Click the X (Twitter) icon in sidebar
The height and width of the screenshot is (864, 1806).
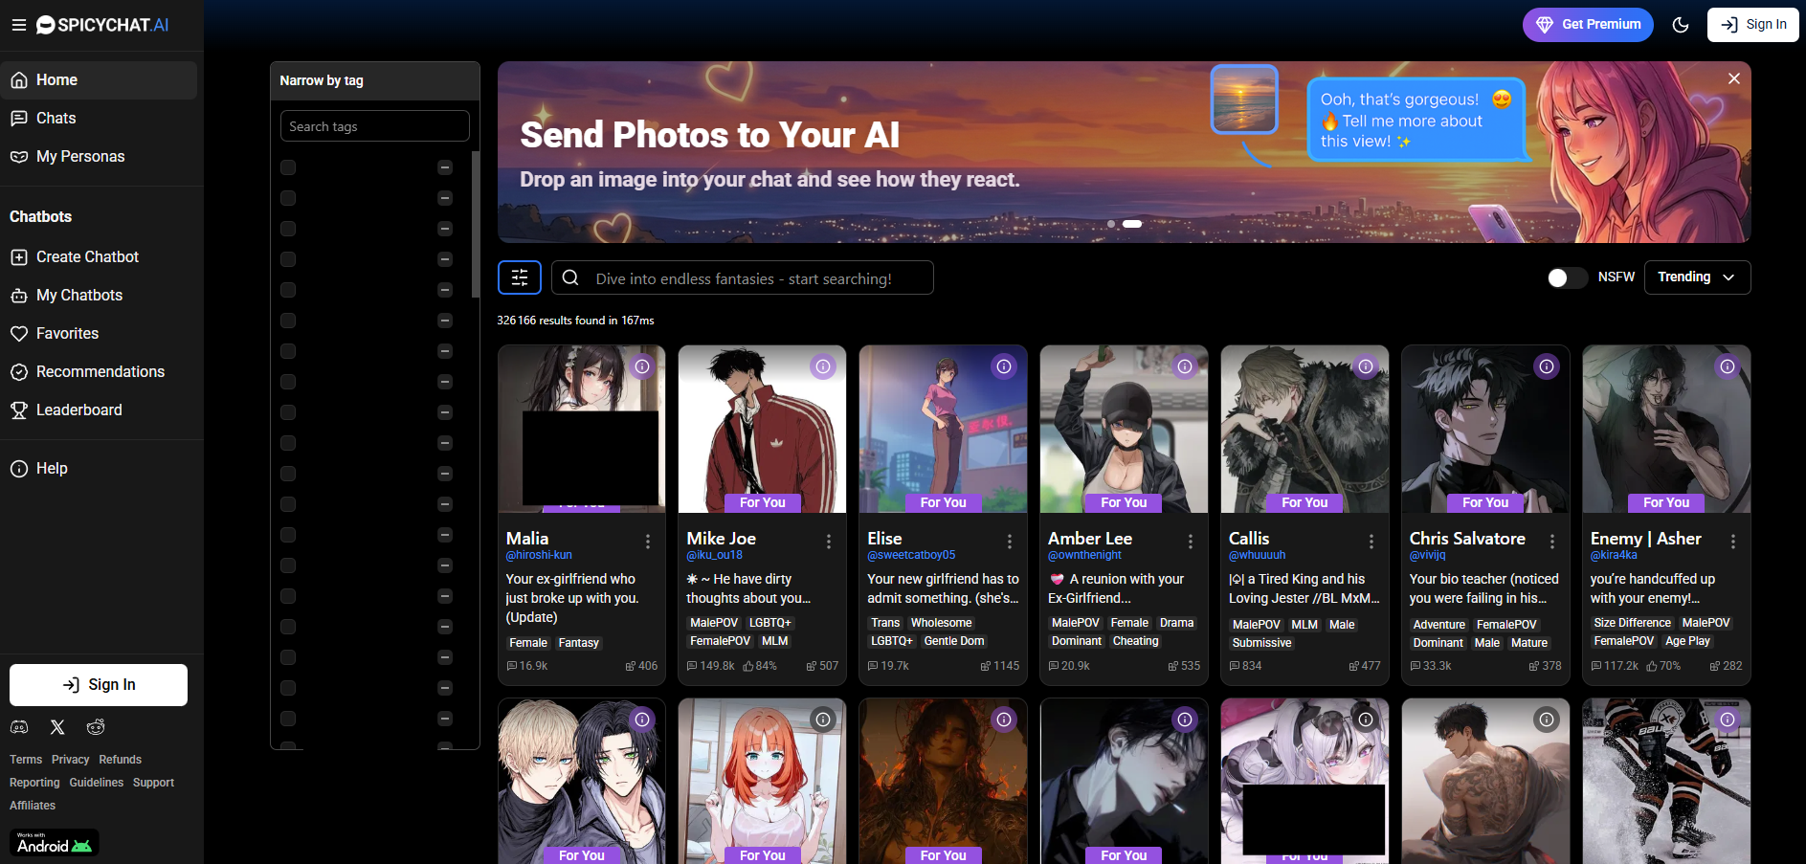pyautogui.click(x=57, y=727)
